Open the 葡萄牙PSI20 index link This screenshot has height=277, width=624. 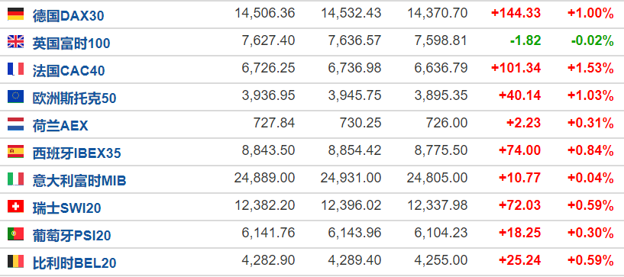[72, 236]
